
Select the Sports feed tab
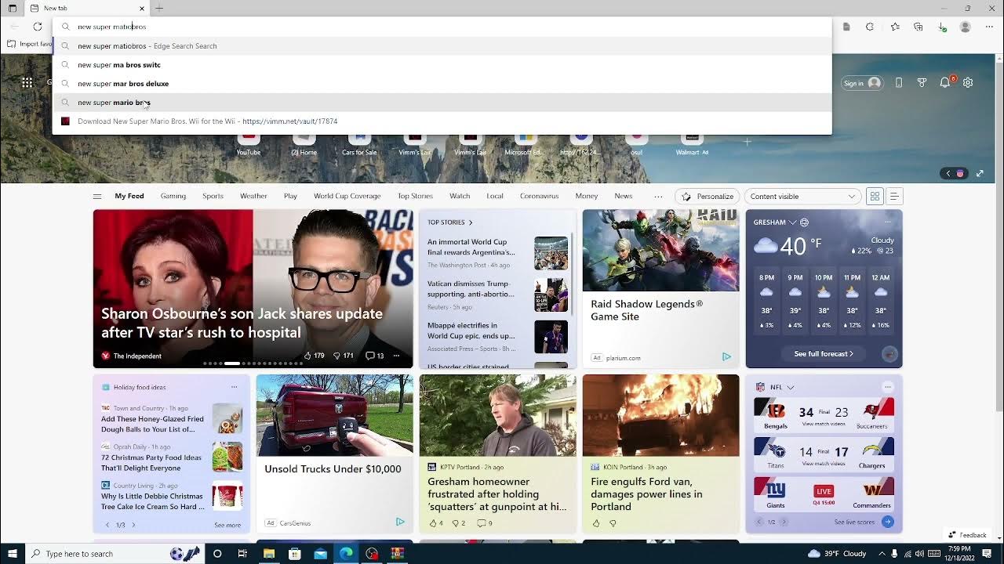pyautogui.click(x=213, y=196)
